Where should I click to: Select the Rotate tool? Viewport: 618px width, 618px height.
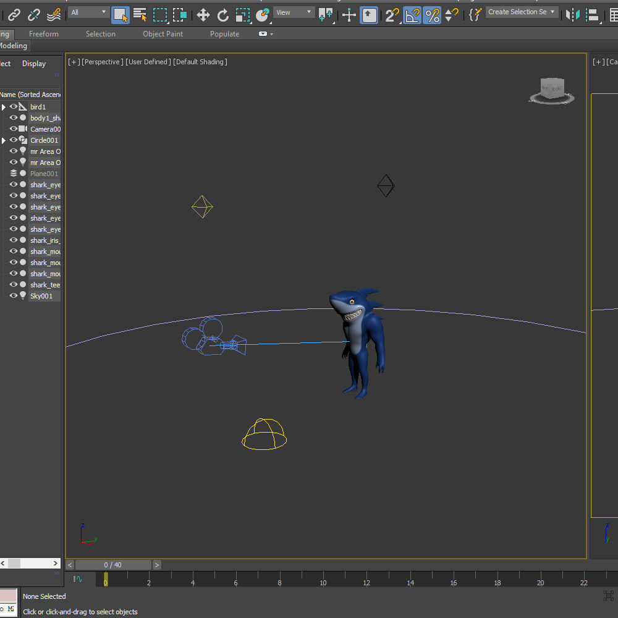coord(222,15)
